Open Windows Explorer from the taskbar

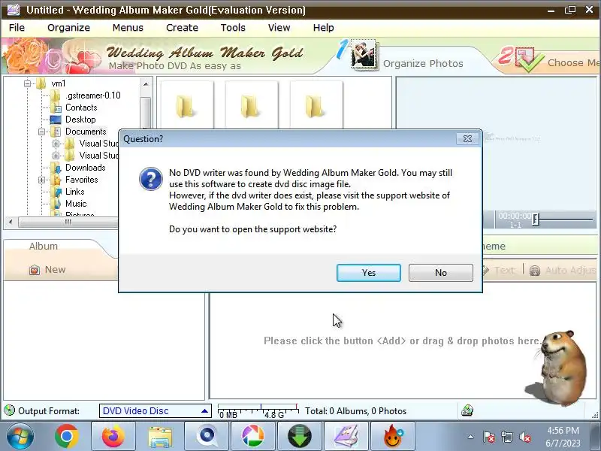[x=160, y=437]
